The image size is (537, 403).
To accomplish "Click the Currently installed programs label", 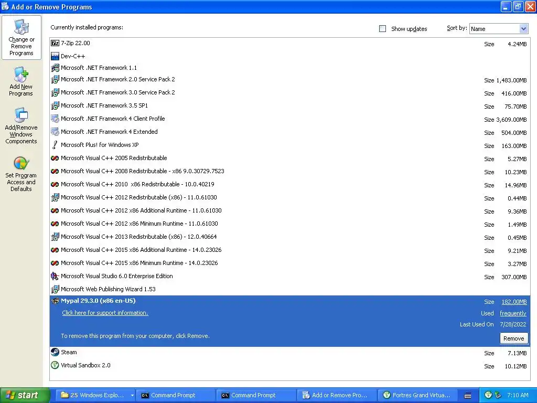I will pyautogui.click(x=87, y=27).
